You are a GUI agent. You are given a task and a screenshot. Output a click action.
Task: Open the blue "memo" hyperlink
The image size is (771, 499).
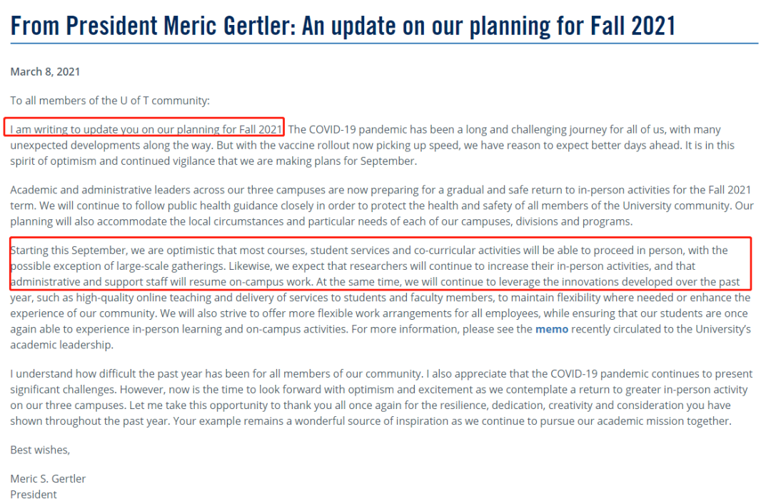click(x=551, y=329)
